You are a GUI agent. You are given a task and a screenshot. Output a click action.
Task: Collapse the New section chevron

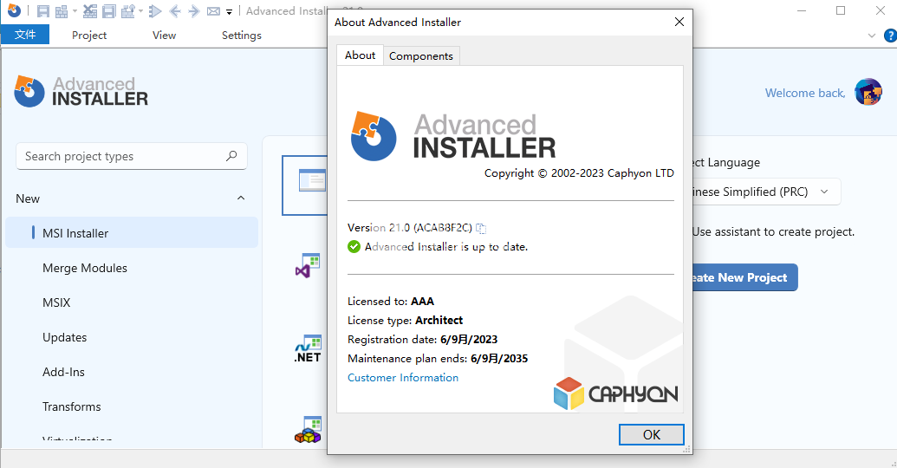click(241, 198)
